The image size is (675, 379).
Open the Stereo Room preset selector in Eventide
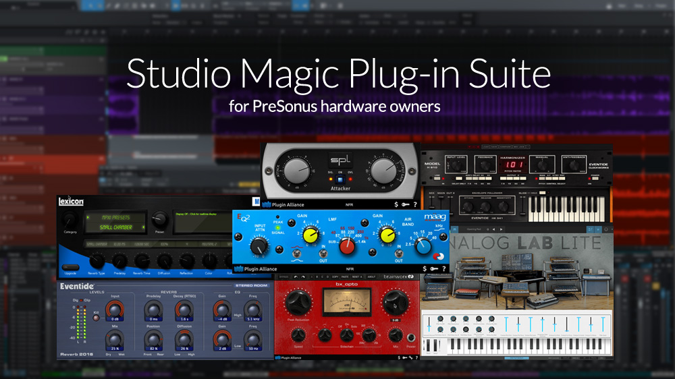251,285
